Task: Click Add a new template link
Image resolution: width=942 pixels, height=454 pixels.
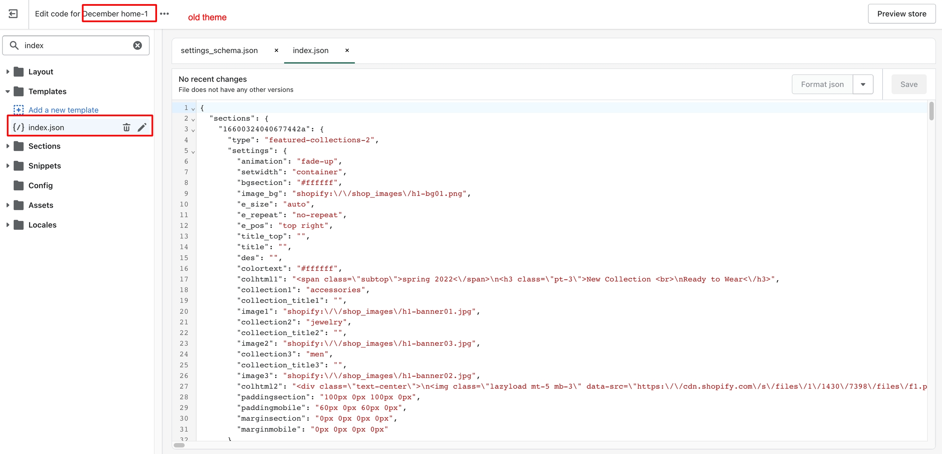Action: [x=63, y=110]
